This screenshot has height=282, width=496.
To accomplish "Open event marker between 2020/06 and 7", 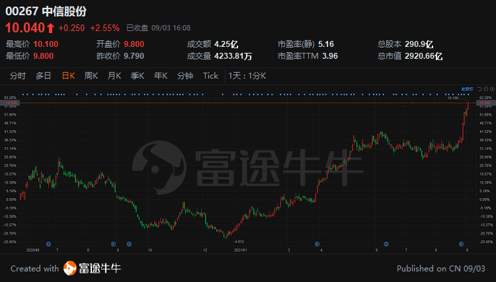I will [x=48, y=244].
